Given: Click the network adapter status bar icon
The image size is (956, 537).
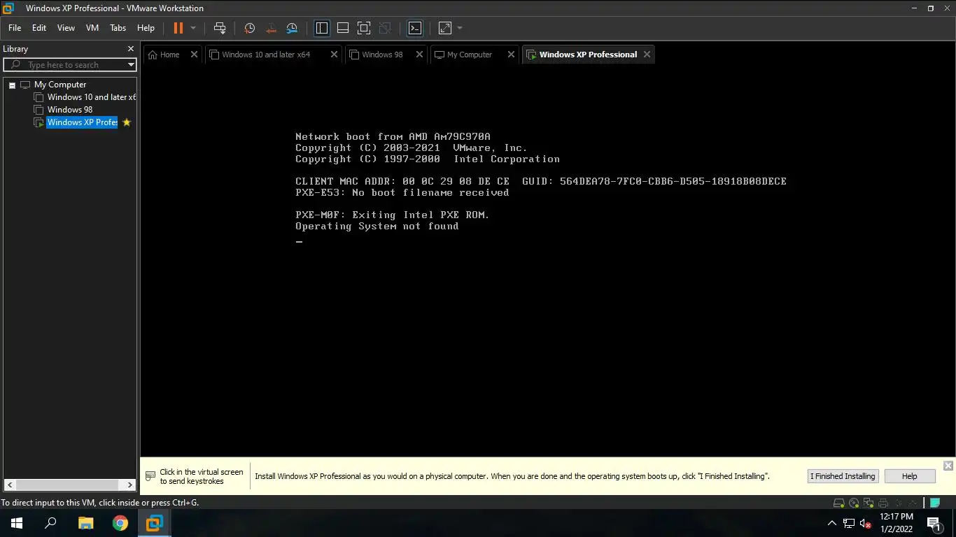Looking at the screenshot, I should tap(869, 503).
